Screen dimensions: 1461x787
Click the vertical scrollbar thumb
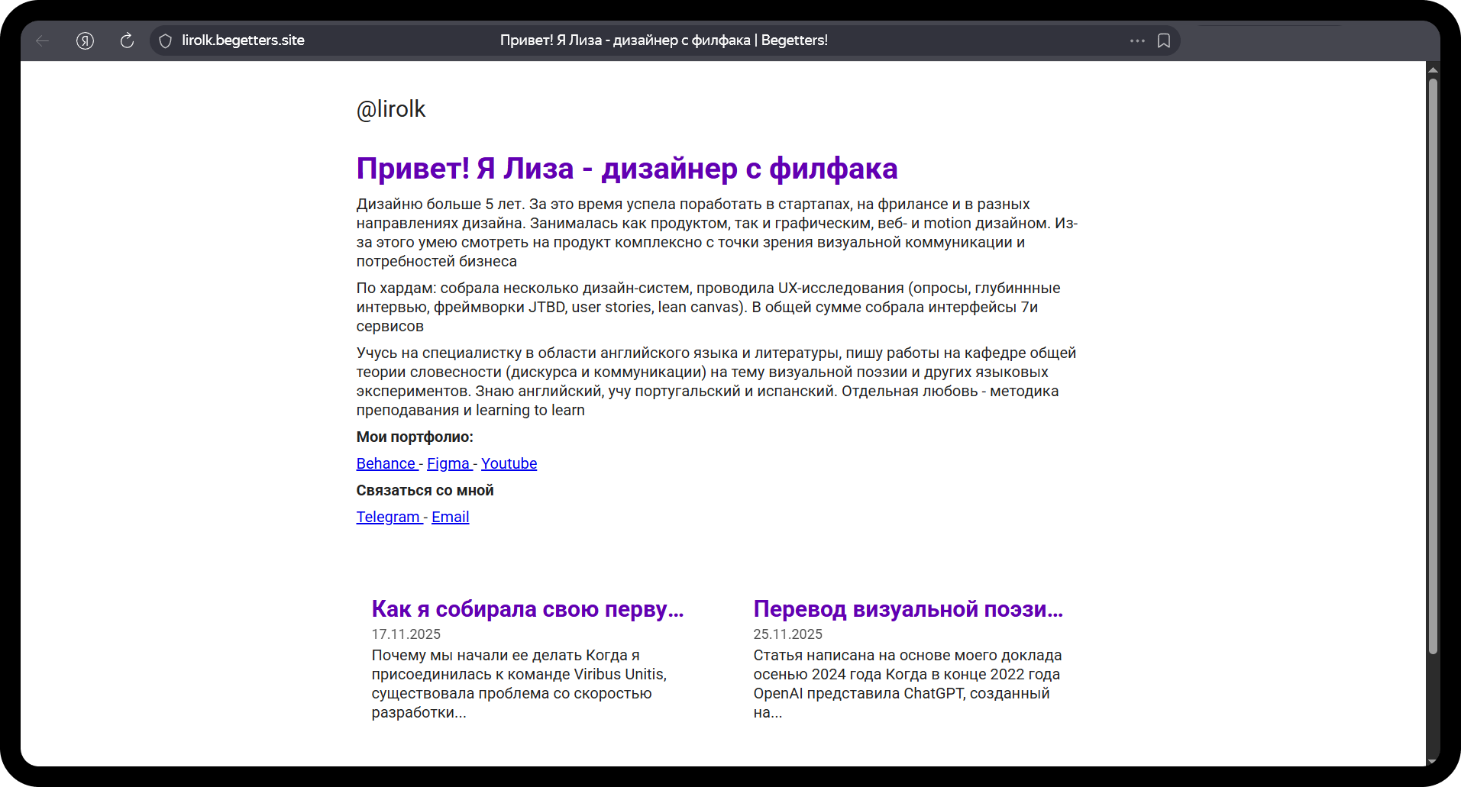tap(1433, 366)
